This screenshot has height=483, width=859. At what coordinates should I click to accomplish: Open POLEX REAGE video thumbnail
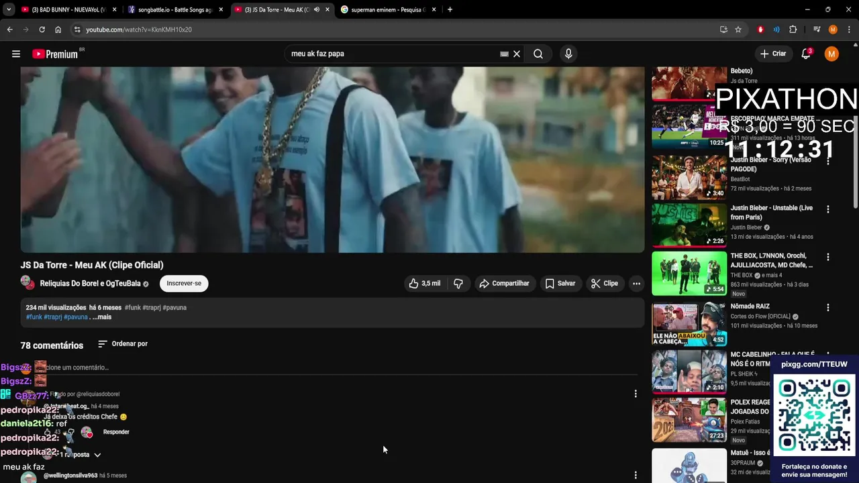[x=689, y=420]
